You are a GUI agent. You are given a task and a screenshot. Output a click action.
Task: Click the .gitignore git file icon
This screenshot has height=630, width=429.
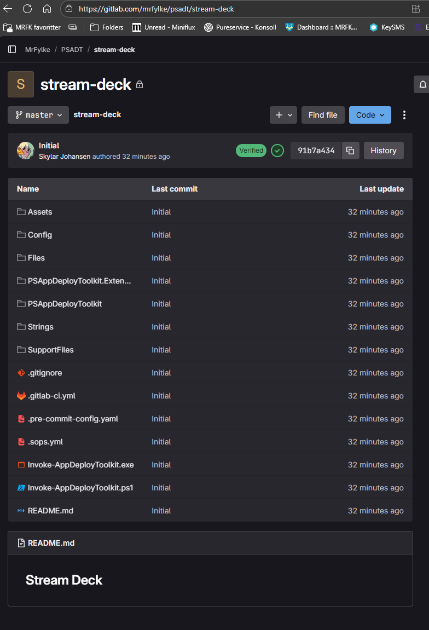click(x=21, y=373)
